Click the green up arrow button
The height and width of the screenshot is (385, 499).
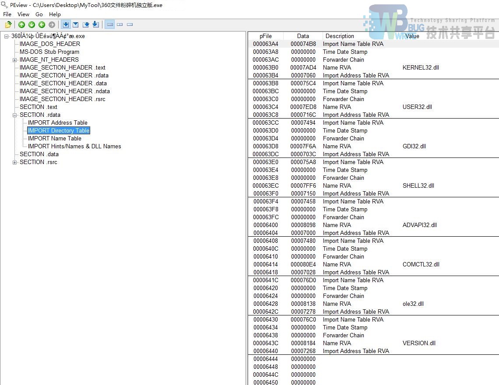point(21,24)
